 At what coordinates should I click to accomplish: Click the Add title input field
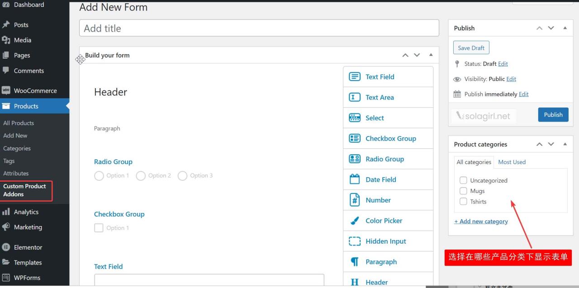click(259, 28)
